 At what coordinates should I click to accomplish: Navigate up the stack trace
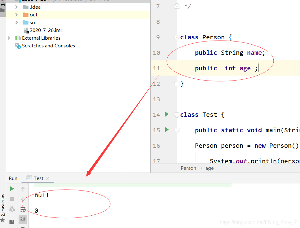[x=23, y=189]
